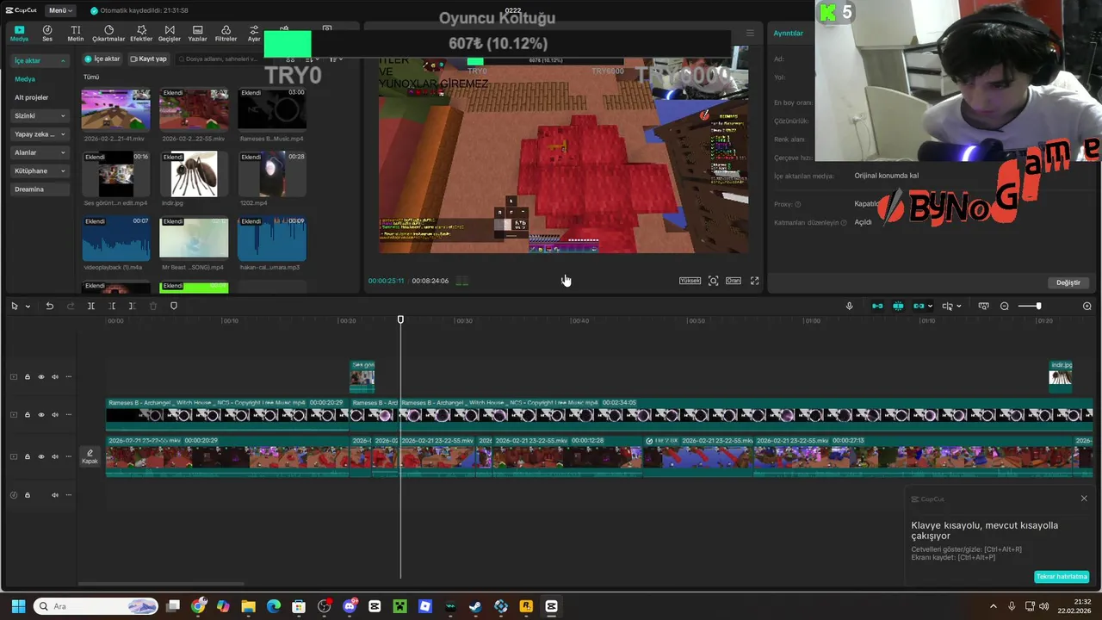Image resolution: width=1102 pixels, height=620 pixels.
Task: Open the Geçişler transitions tab
Action: coord(170,33)
